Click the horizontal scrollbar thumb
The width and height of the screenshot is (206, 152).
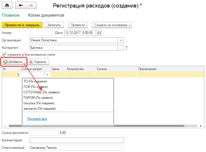(x=97, y=126)
